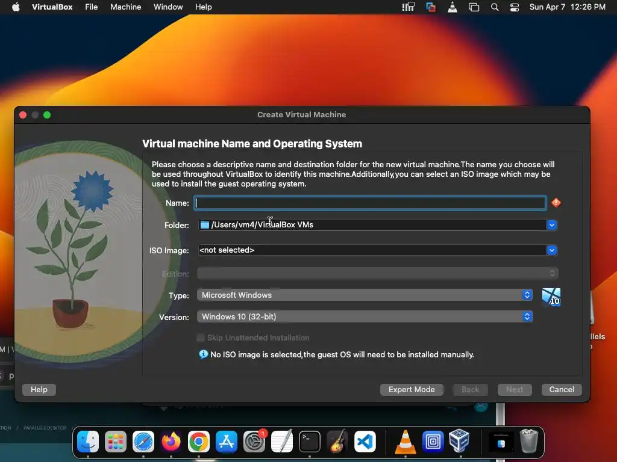The width and height of the screenshot is (617, 462).
Task: Open Launchpad from the dock
Action: point(116,442)
